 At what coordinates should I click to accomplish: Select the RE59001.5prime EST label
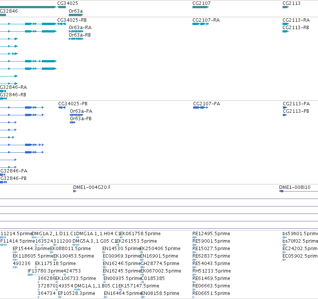point(211,241)
